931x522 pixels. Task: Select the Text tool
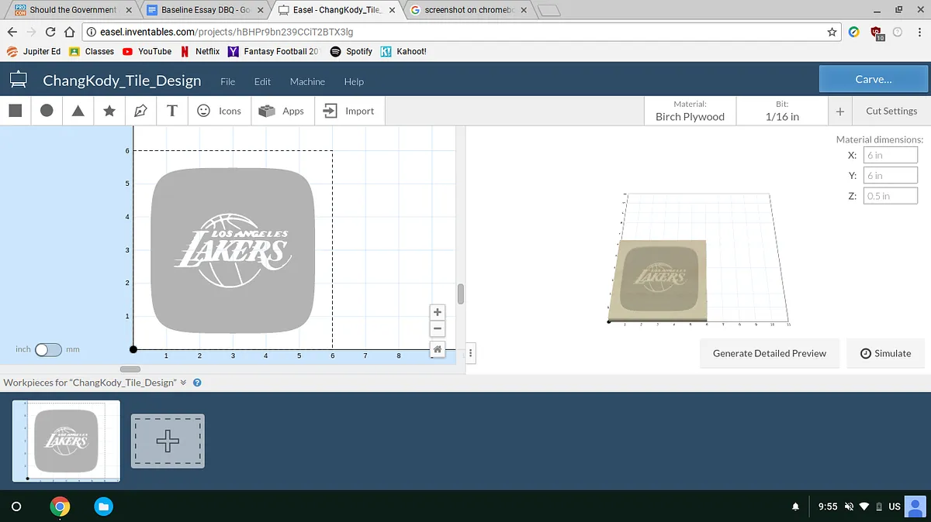point(172,111)
